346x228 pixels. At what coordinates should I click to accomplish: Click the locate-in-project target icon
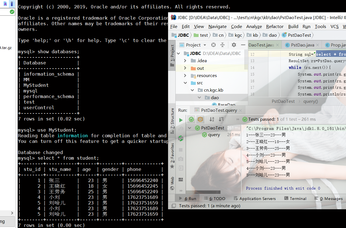[213, 45]
